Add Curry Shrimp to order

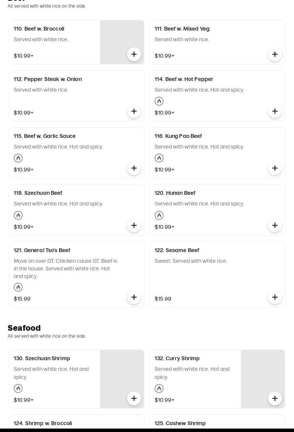click(x=275, y=398)
